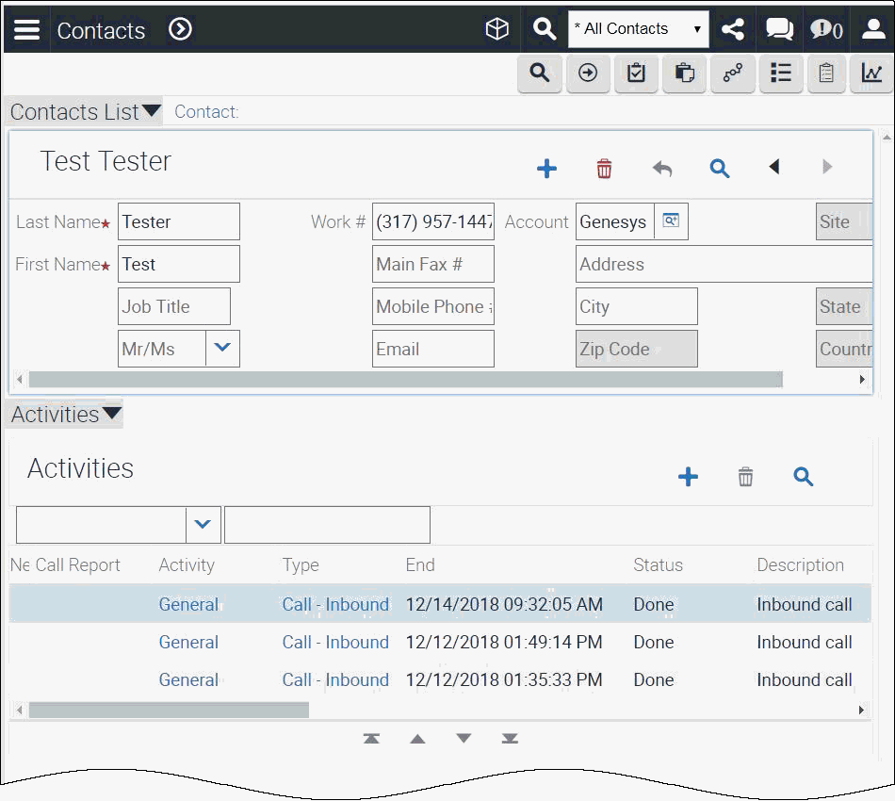Click the Account field containing Genesys

615,221
